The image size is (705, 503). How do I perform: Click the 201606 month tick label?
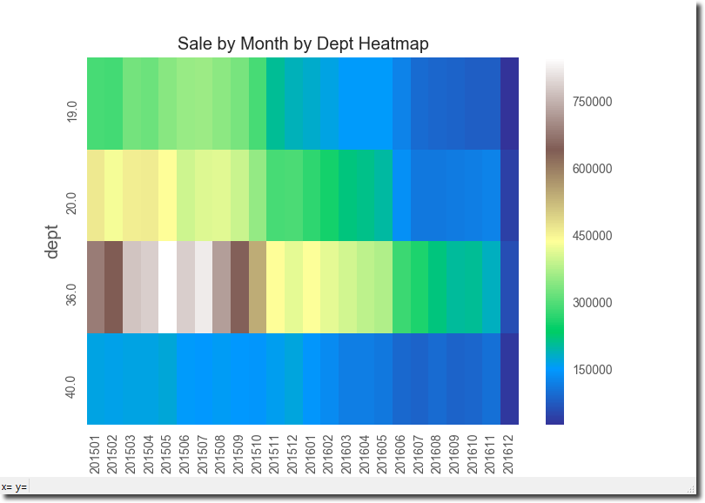click(x=400, y=454)
